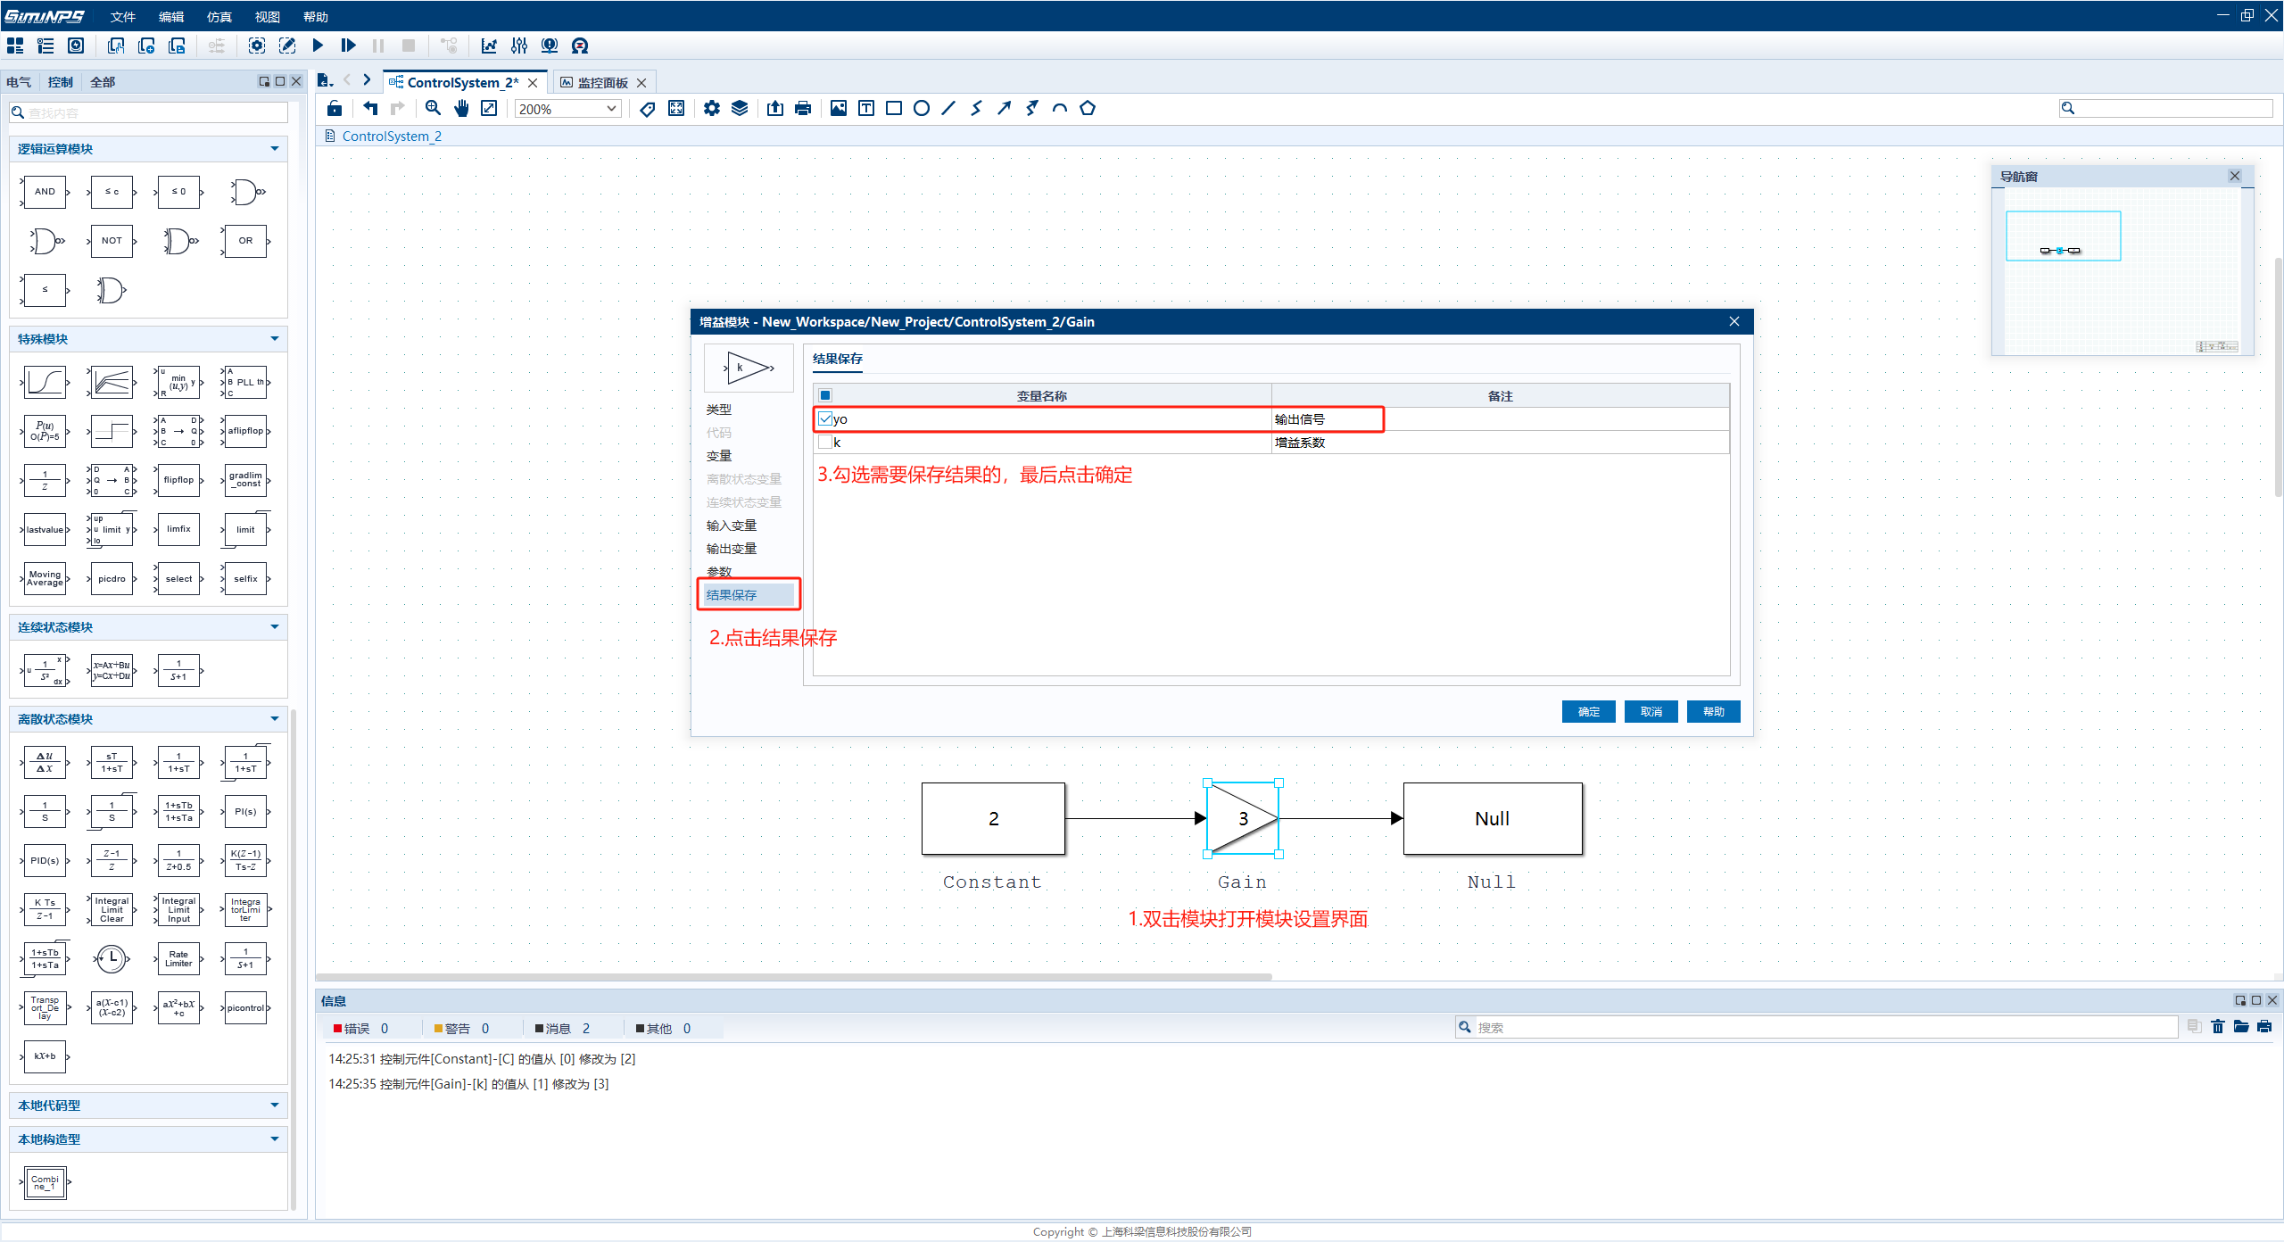Close the 导航窗 navigator panel
The image size is (2284, 1242).
(x=2235, y=176)
